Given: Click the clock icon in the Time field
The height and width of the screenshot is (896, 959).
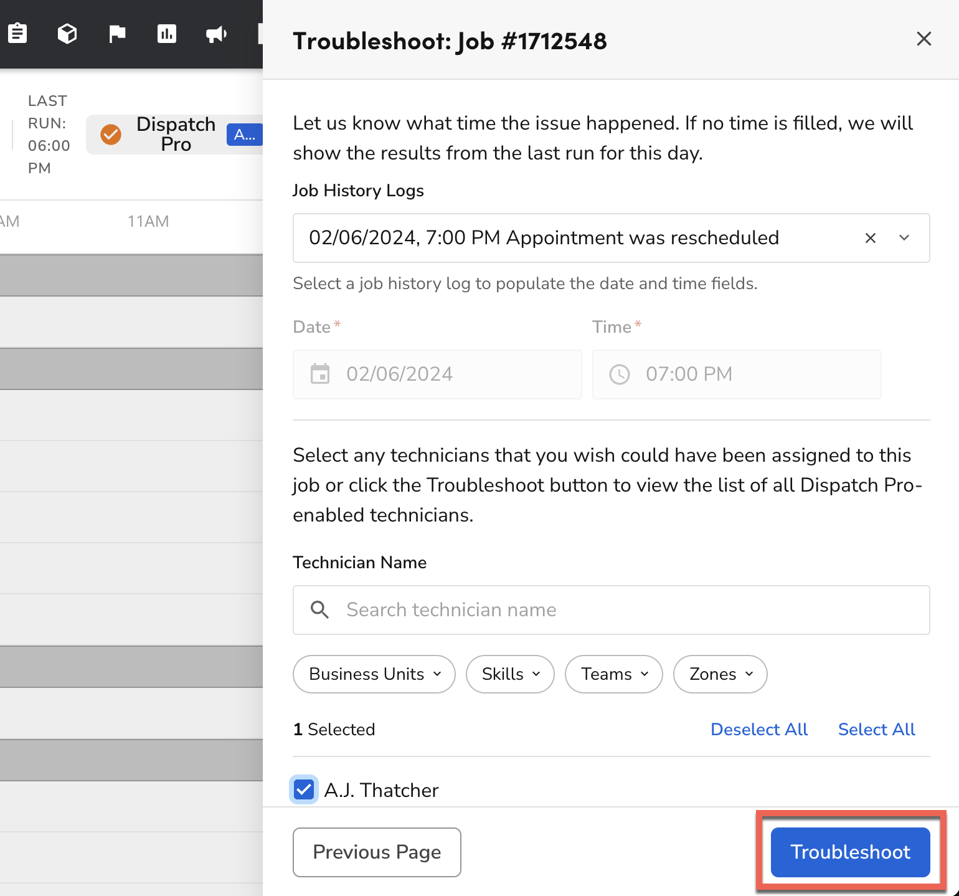Looking at the screenshot, I should coord(619,374).
